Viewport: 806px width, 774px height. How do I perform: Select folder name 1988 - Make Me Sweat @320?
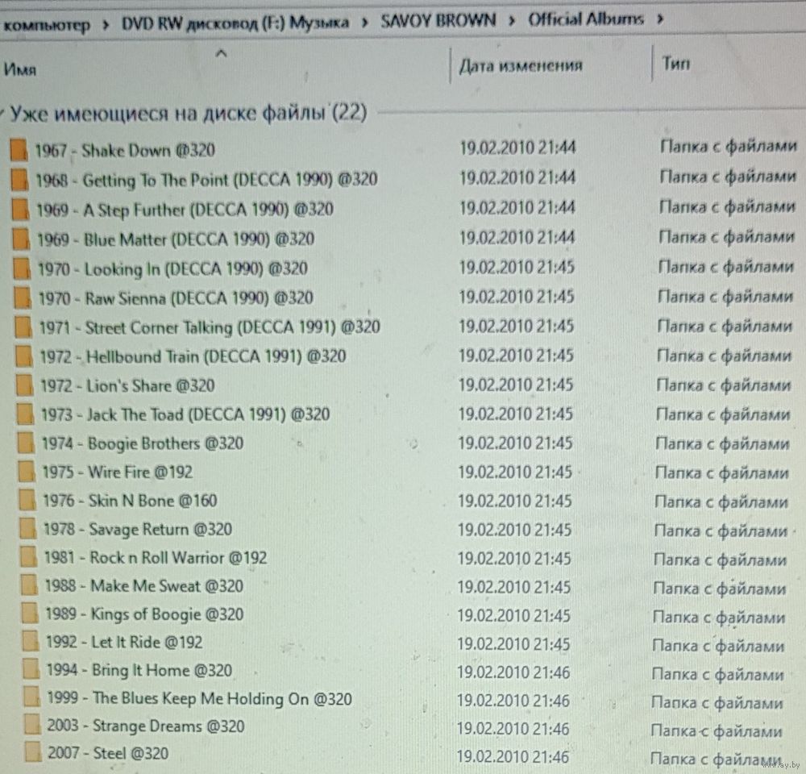click(x=144, y=585)
